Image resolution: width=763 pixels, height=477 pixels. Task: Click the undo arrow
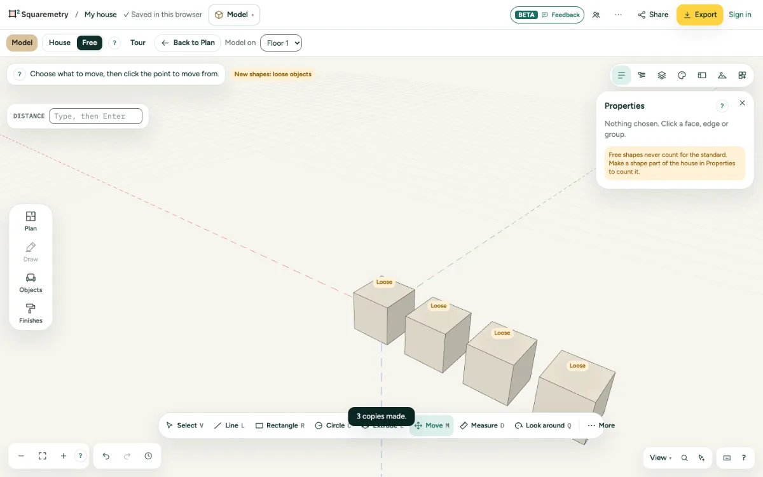pos(106,456)
